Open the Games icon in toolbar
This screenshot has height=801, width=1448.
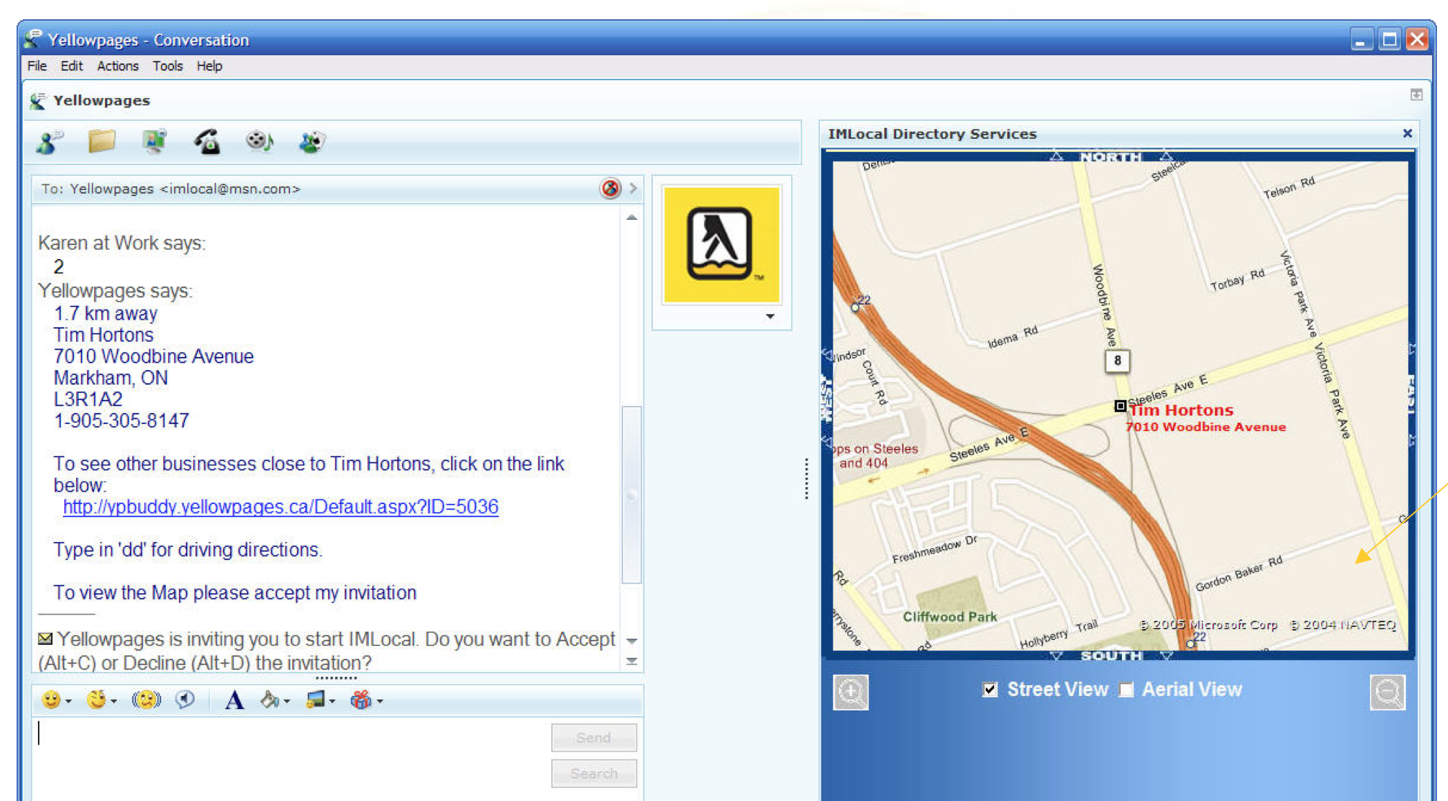pos(312,142)
